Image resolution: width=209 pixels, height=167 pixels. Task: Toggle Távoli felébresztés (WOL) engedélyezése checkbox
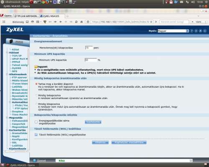point(36,135)
